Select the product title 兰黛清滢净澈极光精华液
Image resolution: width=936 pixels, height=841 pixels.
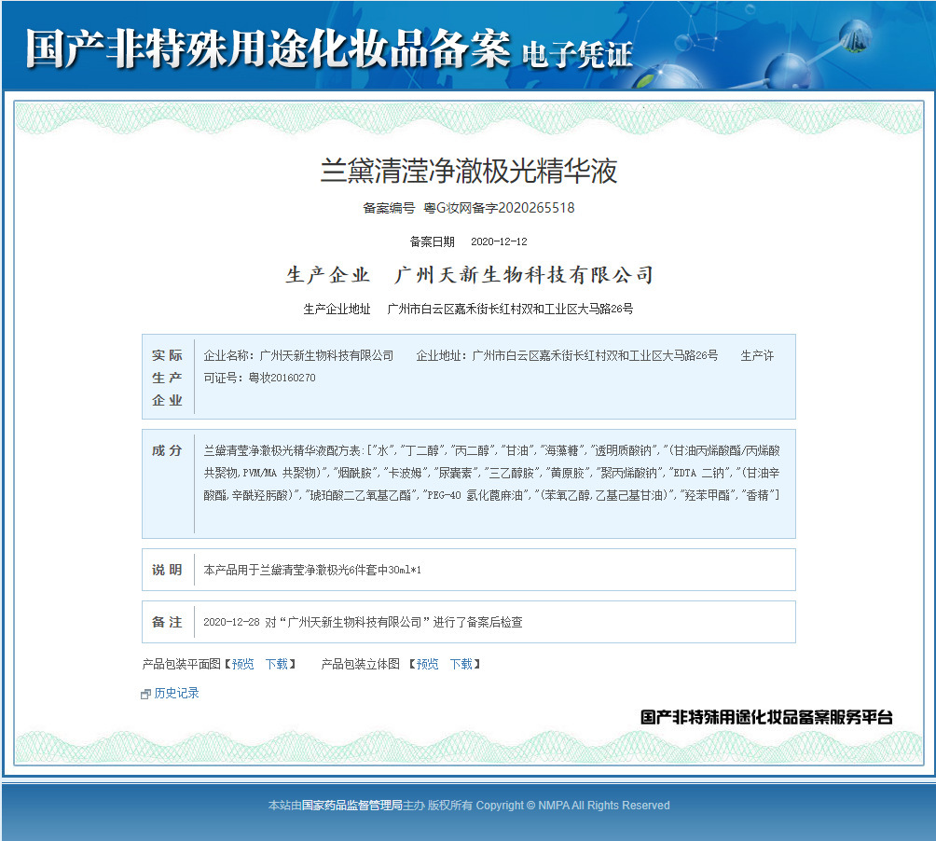click(x=469, y=172)
